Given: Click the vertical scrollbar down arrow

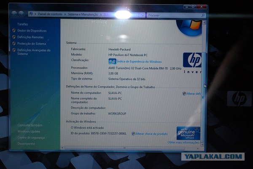Looking at the screenshot, I should click(x=202, y=145).
